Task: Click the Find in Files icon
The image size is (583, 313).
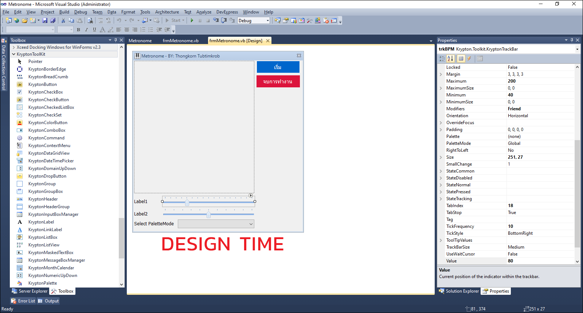Action: click(x=90, y=21)
